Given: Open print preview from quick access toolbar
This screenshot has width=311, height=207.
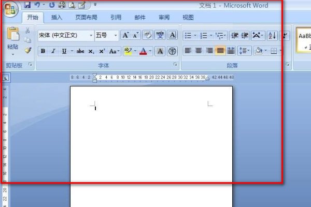Looking at the screenshot, I should (72, 5).
